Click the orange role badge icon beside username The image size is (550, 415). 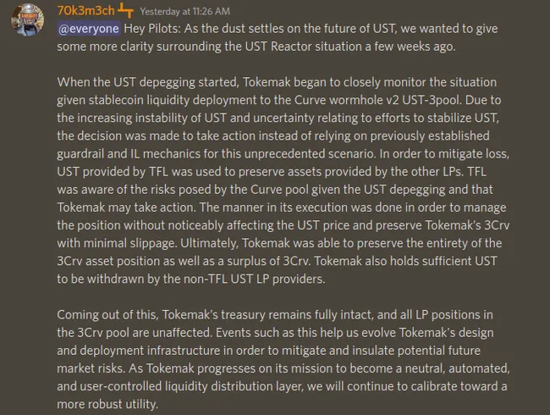pos(126,11)
